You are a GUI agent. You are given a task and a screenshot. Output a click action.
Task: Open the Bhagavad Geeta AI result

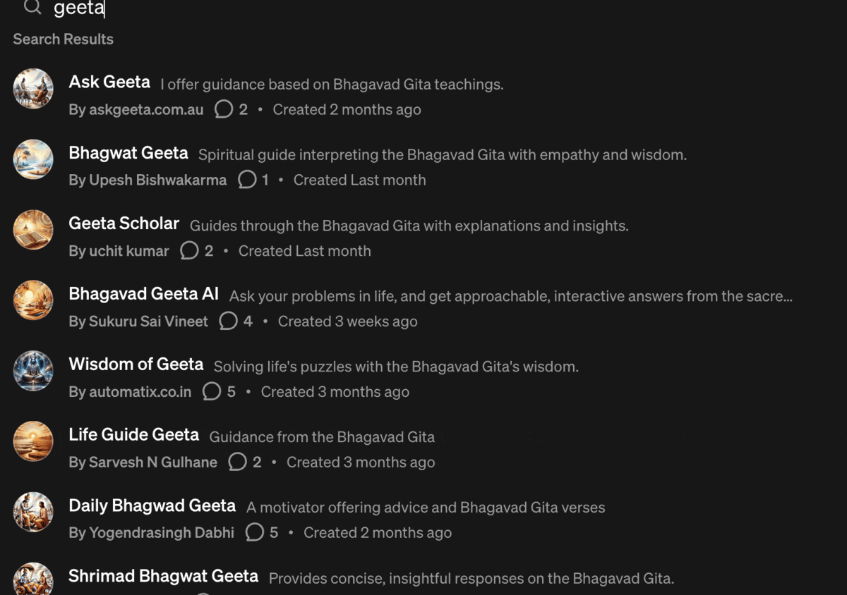(144, 294)
